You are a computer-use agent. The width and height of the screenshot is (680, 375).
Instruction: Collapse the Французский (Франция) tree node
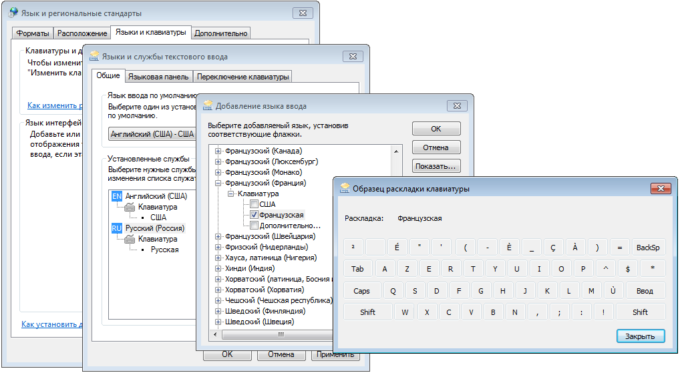pos(218,183)
